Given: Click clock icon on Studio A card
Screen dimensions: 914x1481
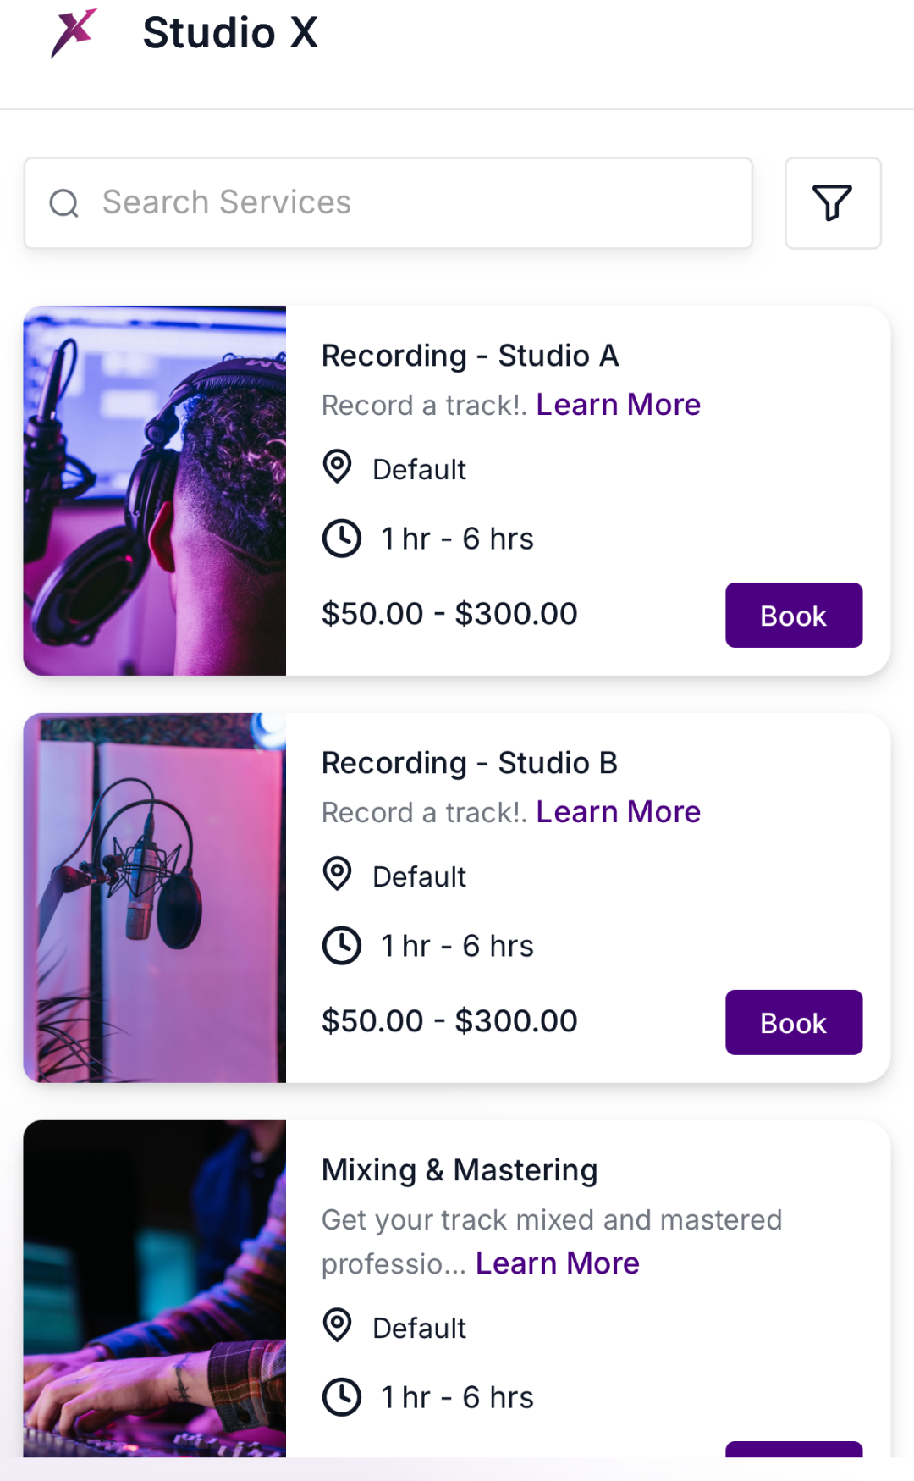Looking at the screenshot, I should (342, 539).
